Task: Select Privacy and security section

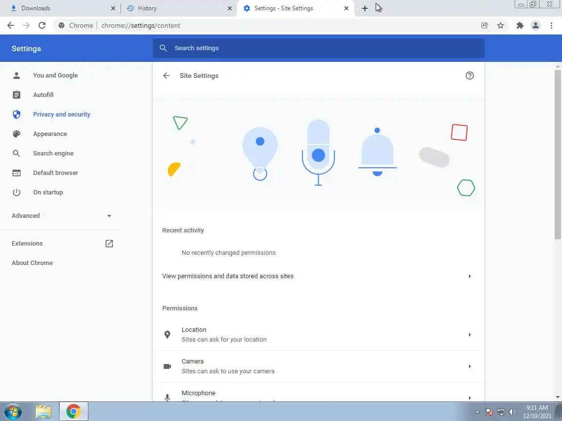Action: pyautogui.click(x=61, y=114)
